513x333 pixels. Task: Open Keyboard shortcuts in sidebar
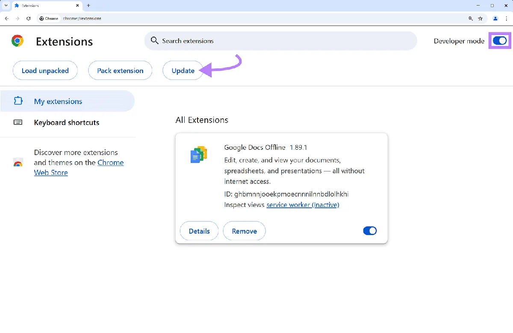pos(68,122)
